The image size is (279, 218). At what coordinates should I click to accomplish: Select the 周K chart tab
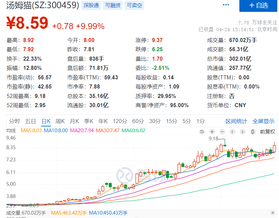(60, 121)
